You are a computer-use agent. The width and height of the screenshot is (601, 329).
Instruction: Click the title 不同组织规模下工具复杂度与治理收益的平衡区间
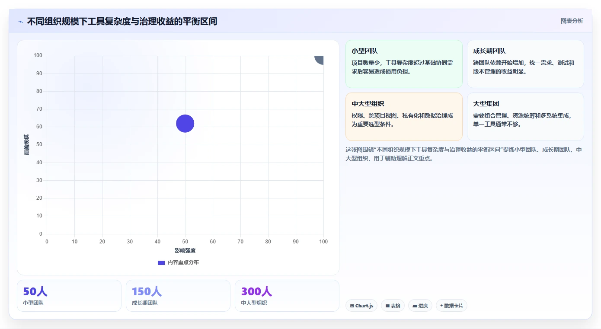[122, 21]
